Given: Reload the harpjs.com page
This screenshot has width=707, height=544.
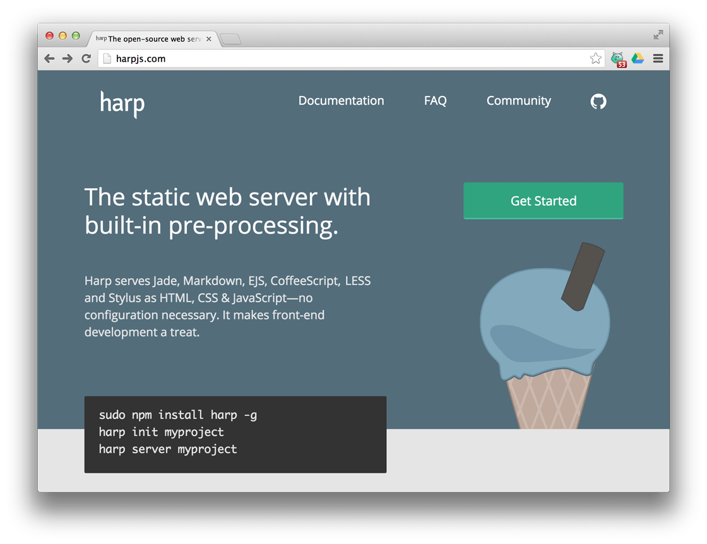Looking at the screenshot, I should point(86,59).
